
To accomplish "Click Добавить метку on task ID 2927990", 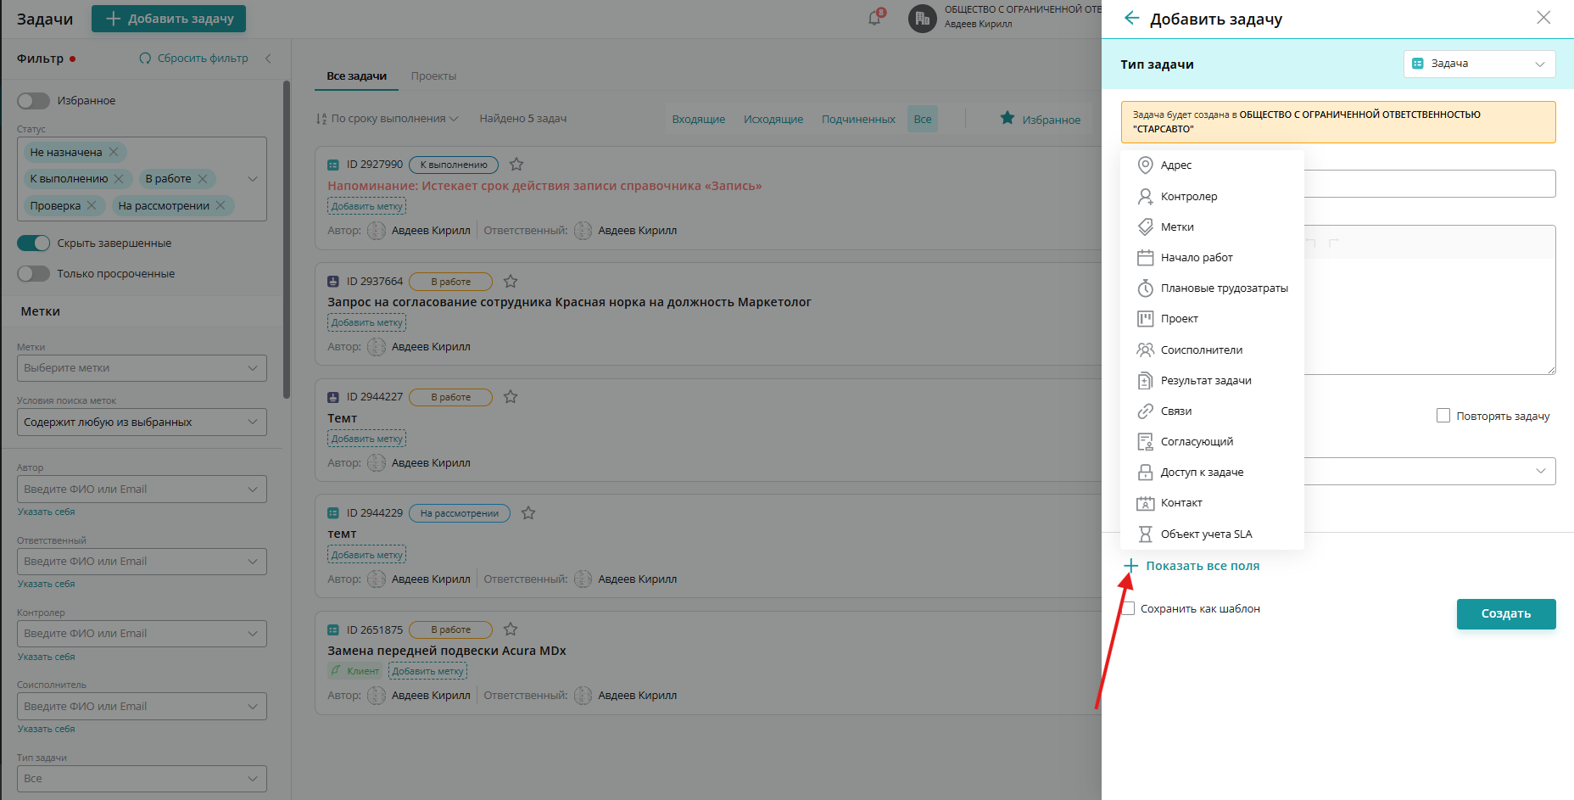I will pyautogui.click(x=367, y=206).
